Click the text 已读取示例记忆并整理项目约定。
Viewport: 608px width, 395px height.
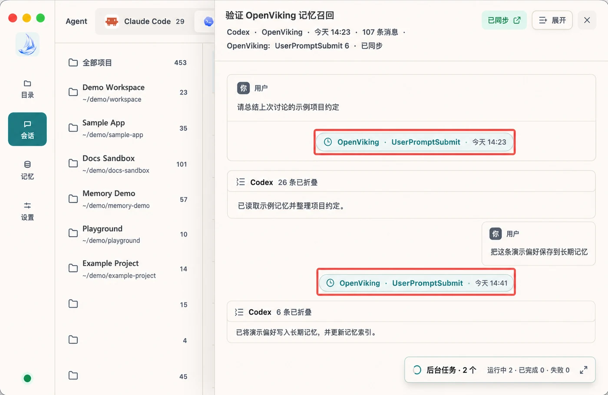[292, 206]
